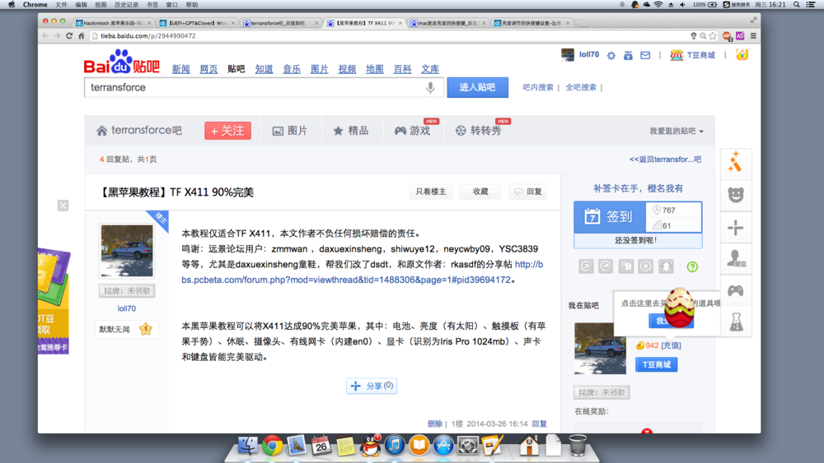
Task: Click the green question mark help icon
Action: coord(692,267)
